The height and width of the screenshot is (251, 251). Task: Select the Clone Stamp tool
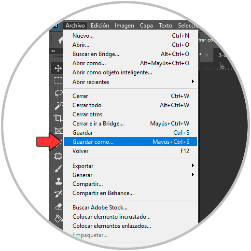[58, 181]
